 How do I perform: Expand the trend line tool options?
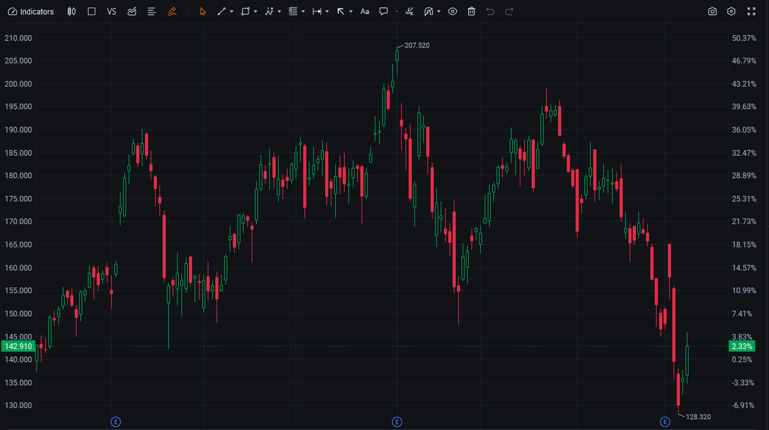pyautogui.click(x=232, y=12)
